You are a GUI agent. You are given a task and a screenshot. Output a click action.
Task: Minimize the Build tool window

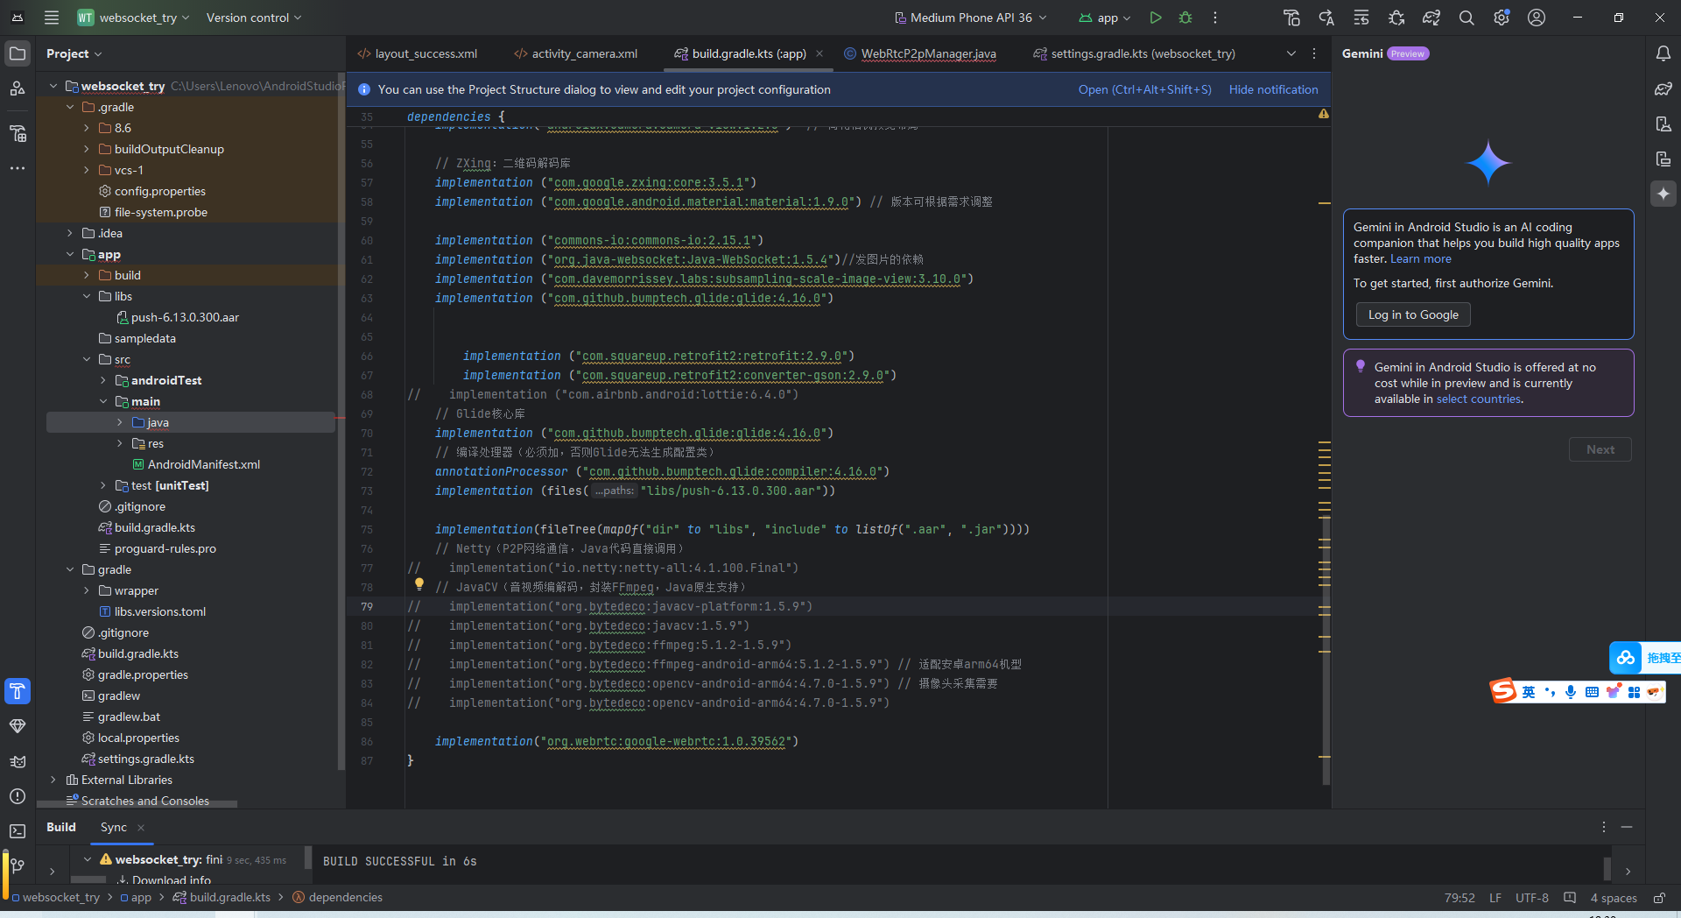click(1627, 827)
